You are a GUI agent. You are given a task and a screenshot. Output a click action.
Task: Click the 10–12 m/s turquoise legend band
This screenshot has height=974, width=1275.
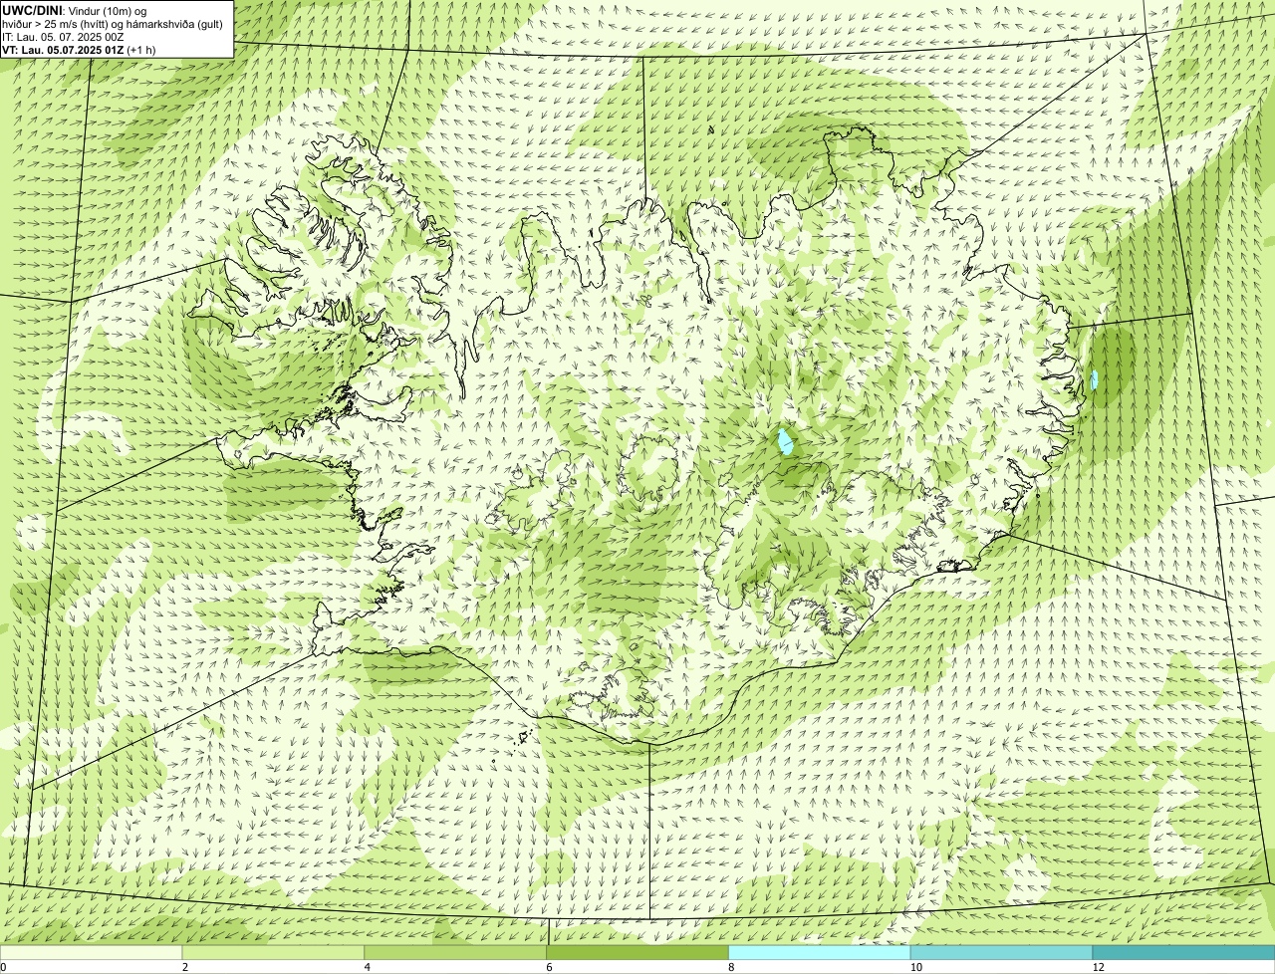coord(1002,953)
